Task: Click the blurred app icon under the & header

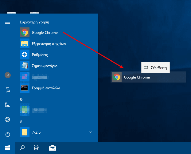Action: coord(25,110)
